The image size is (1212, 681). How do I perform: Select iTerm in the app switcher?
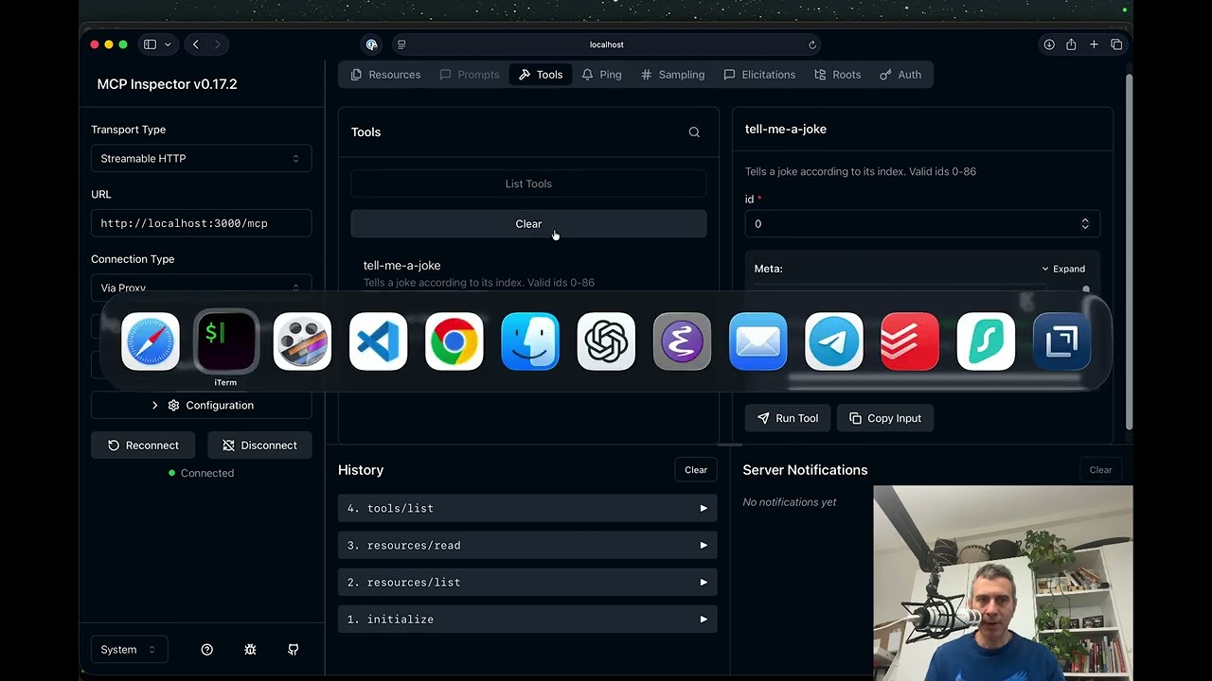click(x=225, y=341)
